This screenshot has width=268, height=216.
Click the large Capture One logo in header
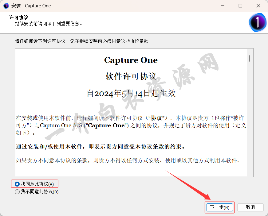(258, 22)
